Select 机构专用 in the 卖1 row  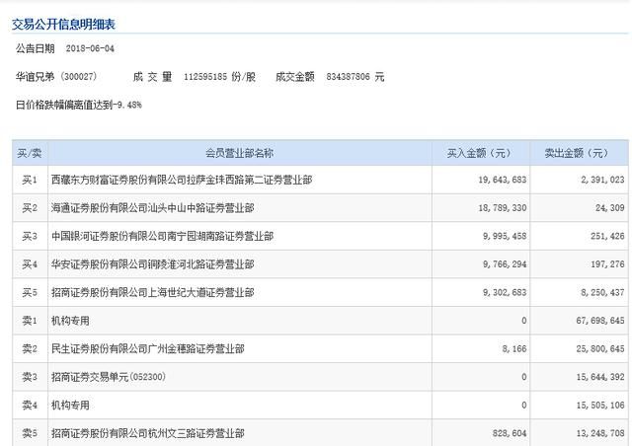click(70, 321)
